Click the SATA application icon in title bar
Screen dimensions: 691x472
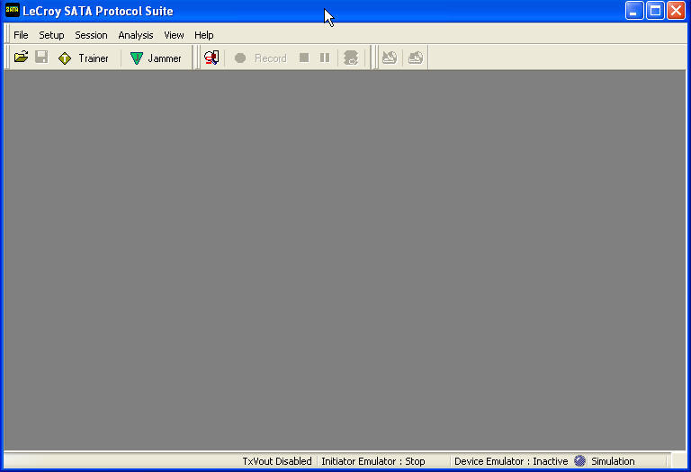point(13,11)
